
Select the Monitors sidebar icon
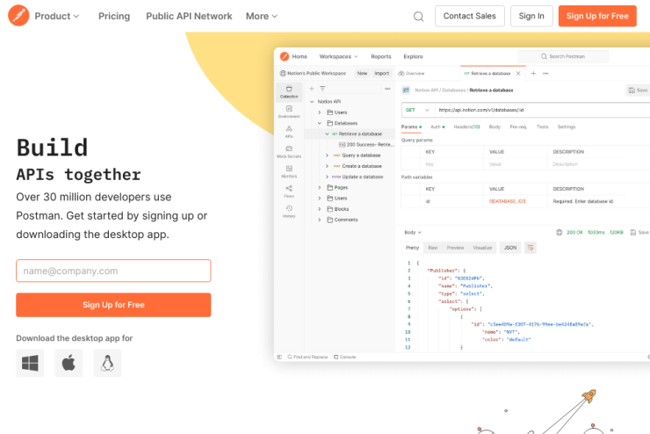289,171
